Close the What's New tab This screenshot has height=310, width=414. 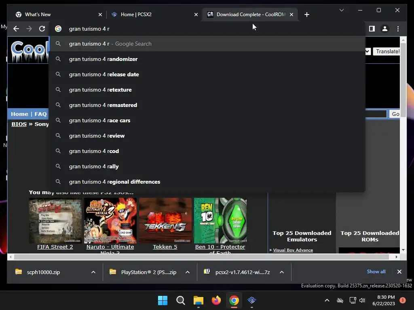(100, 15)
